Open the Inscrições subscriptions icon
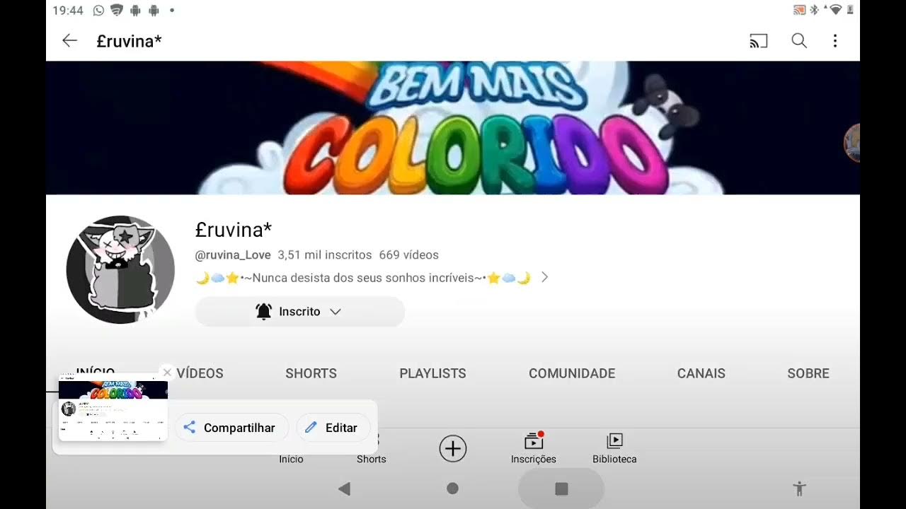 tap(534, 441)
